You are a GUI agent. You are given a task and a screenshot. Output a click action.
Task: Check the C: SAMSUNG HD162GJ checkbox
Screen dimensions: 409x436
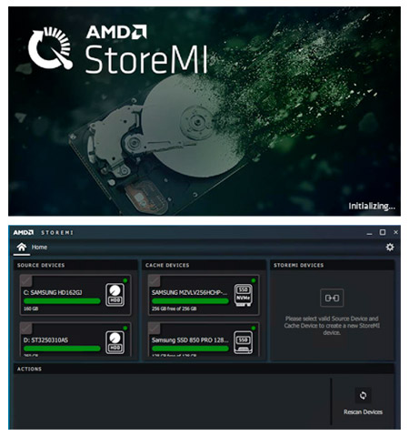point(26,281)
